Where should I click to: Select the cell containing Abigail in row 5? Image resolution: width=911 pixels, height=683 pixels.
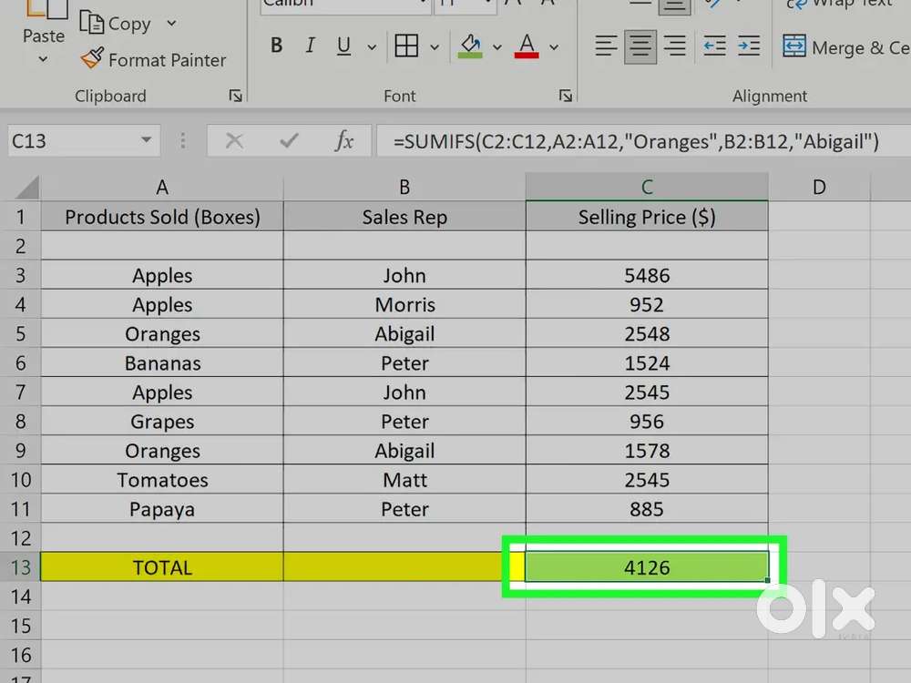[x=404, y=333]
